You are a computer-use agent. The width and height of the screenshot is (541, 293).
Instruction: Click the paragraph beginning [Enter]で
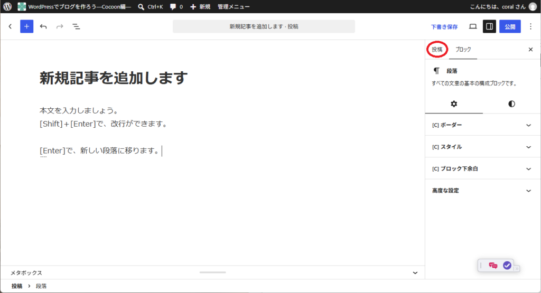100,150
